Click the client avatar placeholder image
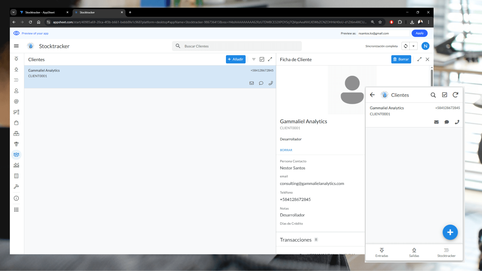The width and height of the screenshot is (482, 271). pos(352,90)
